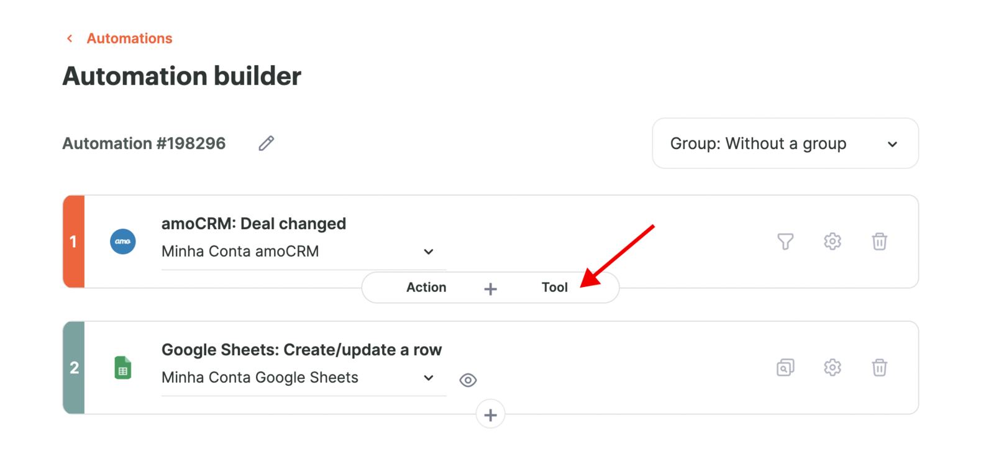This screenshot has height=451, width=994.
Task: Go back to Automations
Action: (x=129, y=39)
